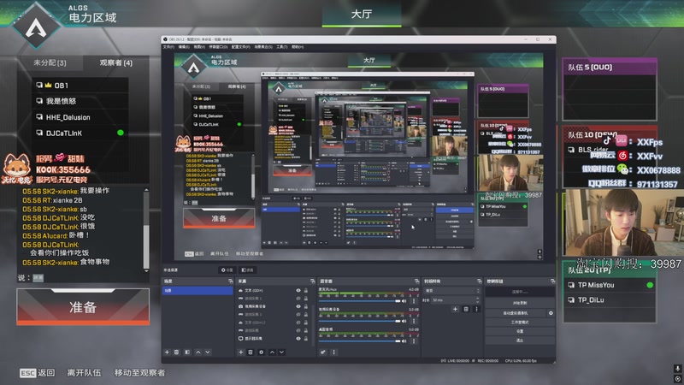Open the 渐变 transition type dropdown

click(x=451, y=290)
